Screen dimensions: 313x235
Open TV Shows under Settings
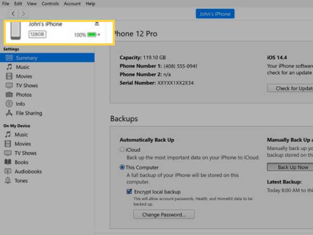27,85
